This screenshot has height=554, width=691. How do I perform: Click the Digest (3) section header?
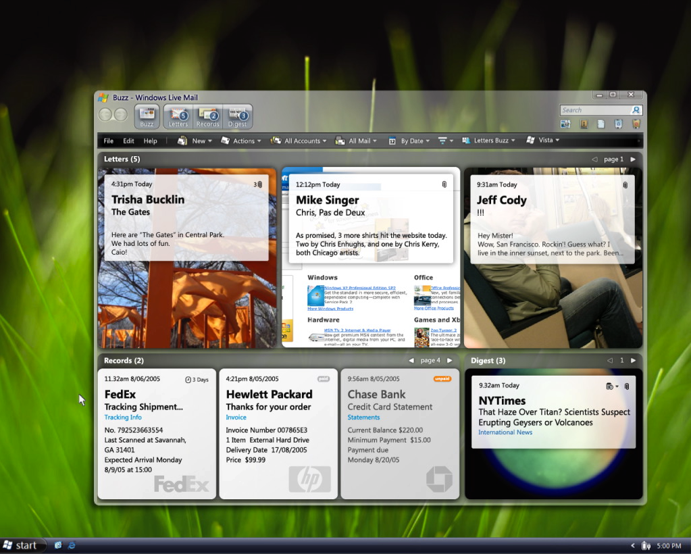pos(488,361)
